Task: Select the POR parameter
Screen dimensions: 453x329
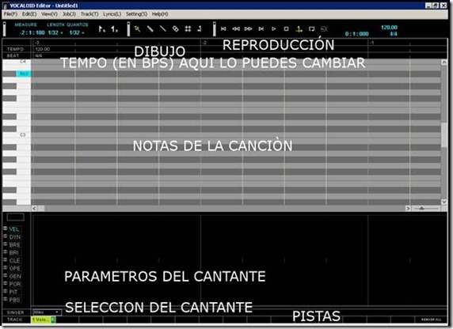Action: (15, 284)
